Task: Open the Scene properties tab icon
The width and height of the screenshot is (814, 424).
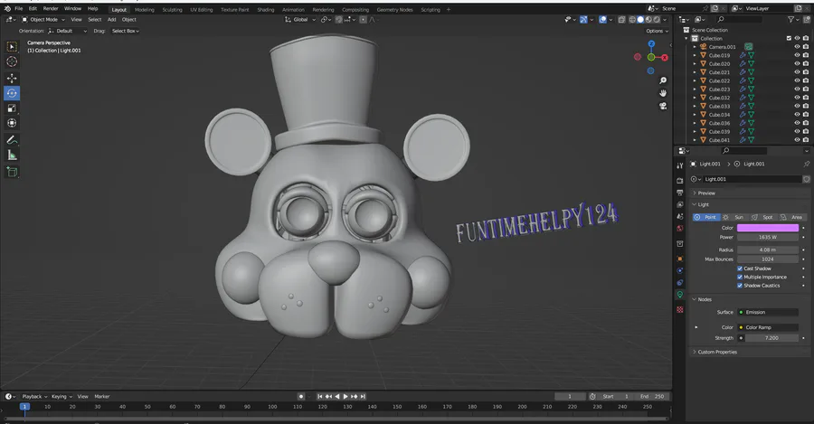Action: point(680,216)
